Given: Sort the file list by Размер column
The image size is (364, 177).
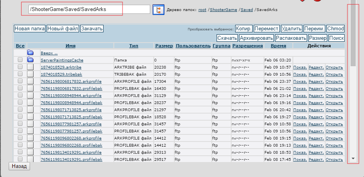Looking at the screenshot, I should (x=164, y=46).
